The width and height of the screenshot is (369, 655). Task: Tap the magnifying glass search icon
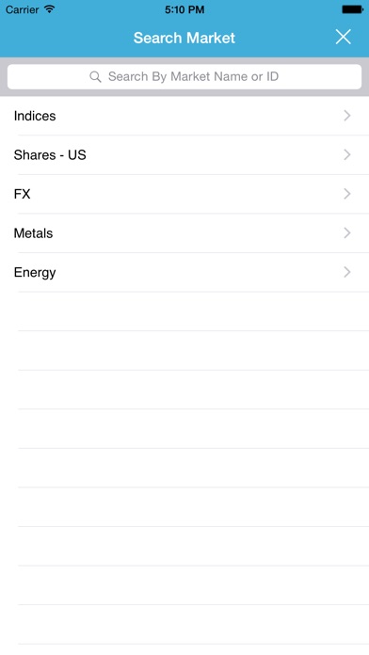95,77
